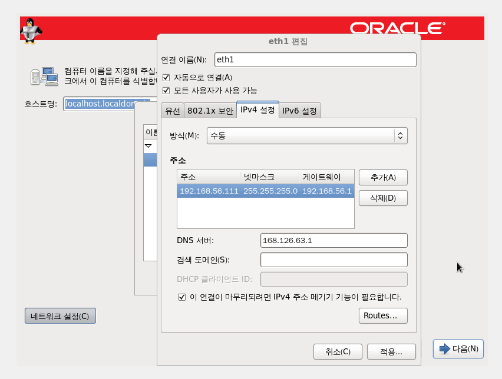This screenshot has height=379, width=502.
Task: Click the 추가(A) add address button
Action: pos(383,177)
